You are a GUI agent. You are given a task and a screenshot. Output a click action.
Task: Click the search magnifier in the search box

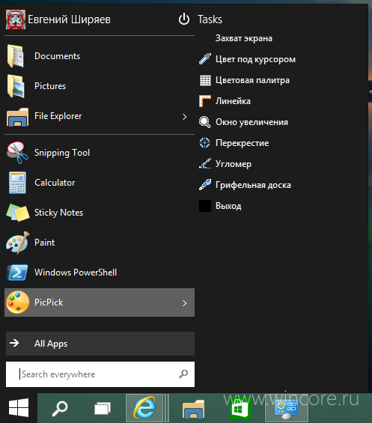(x=183, y=374)
